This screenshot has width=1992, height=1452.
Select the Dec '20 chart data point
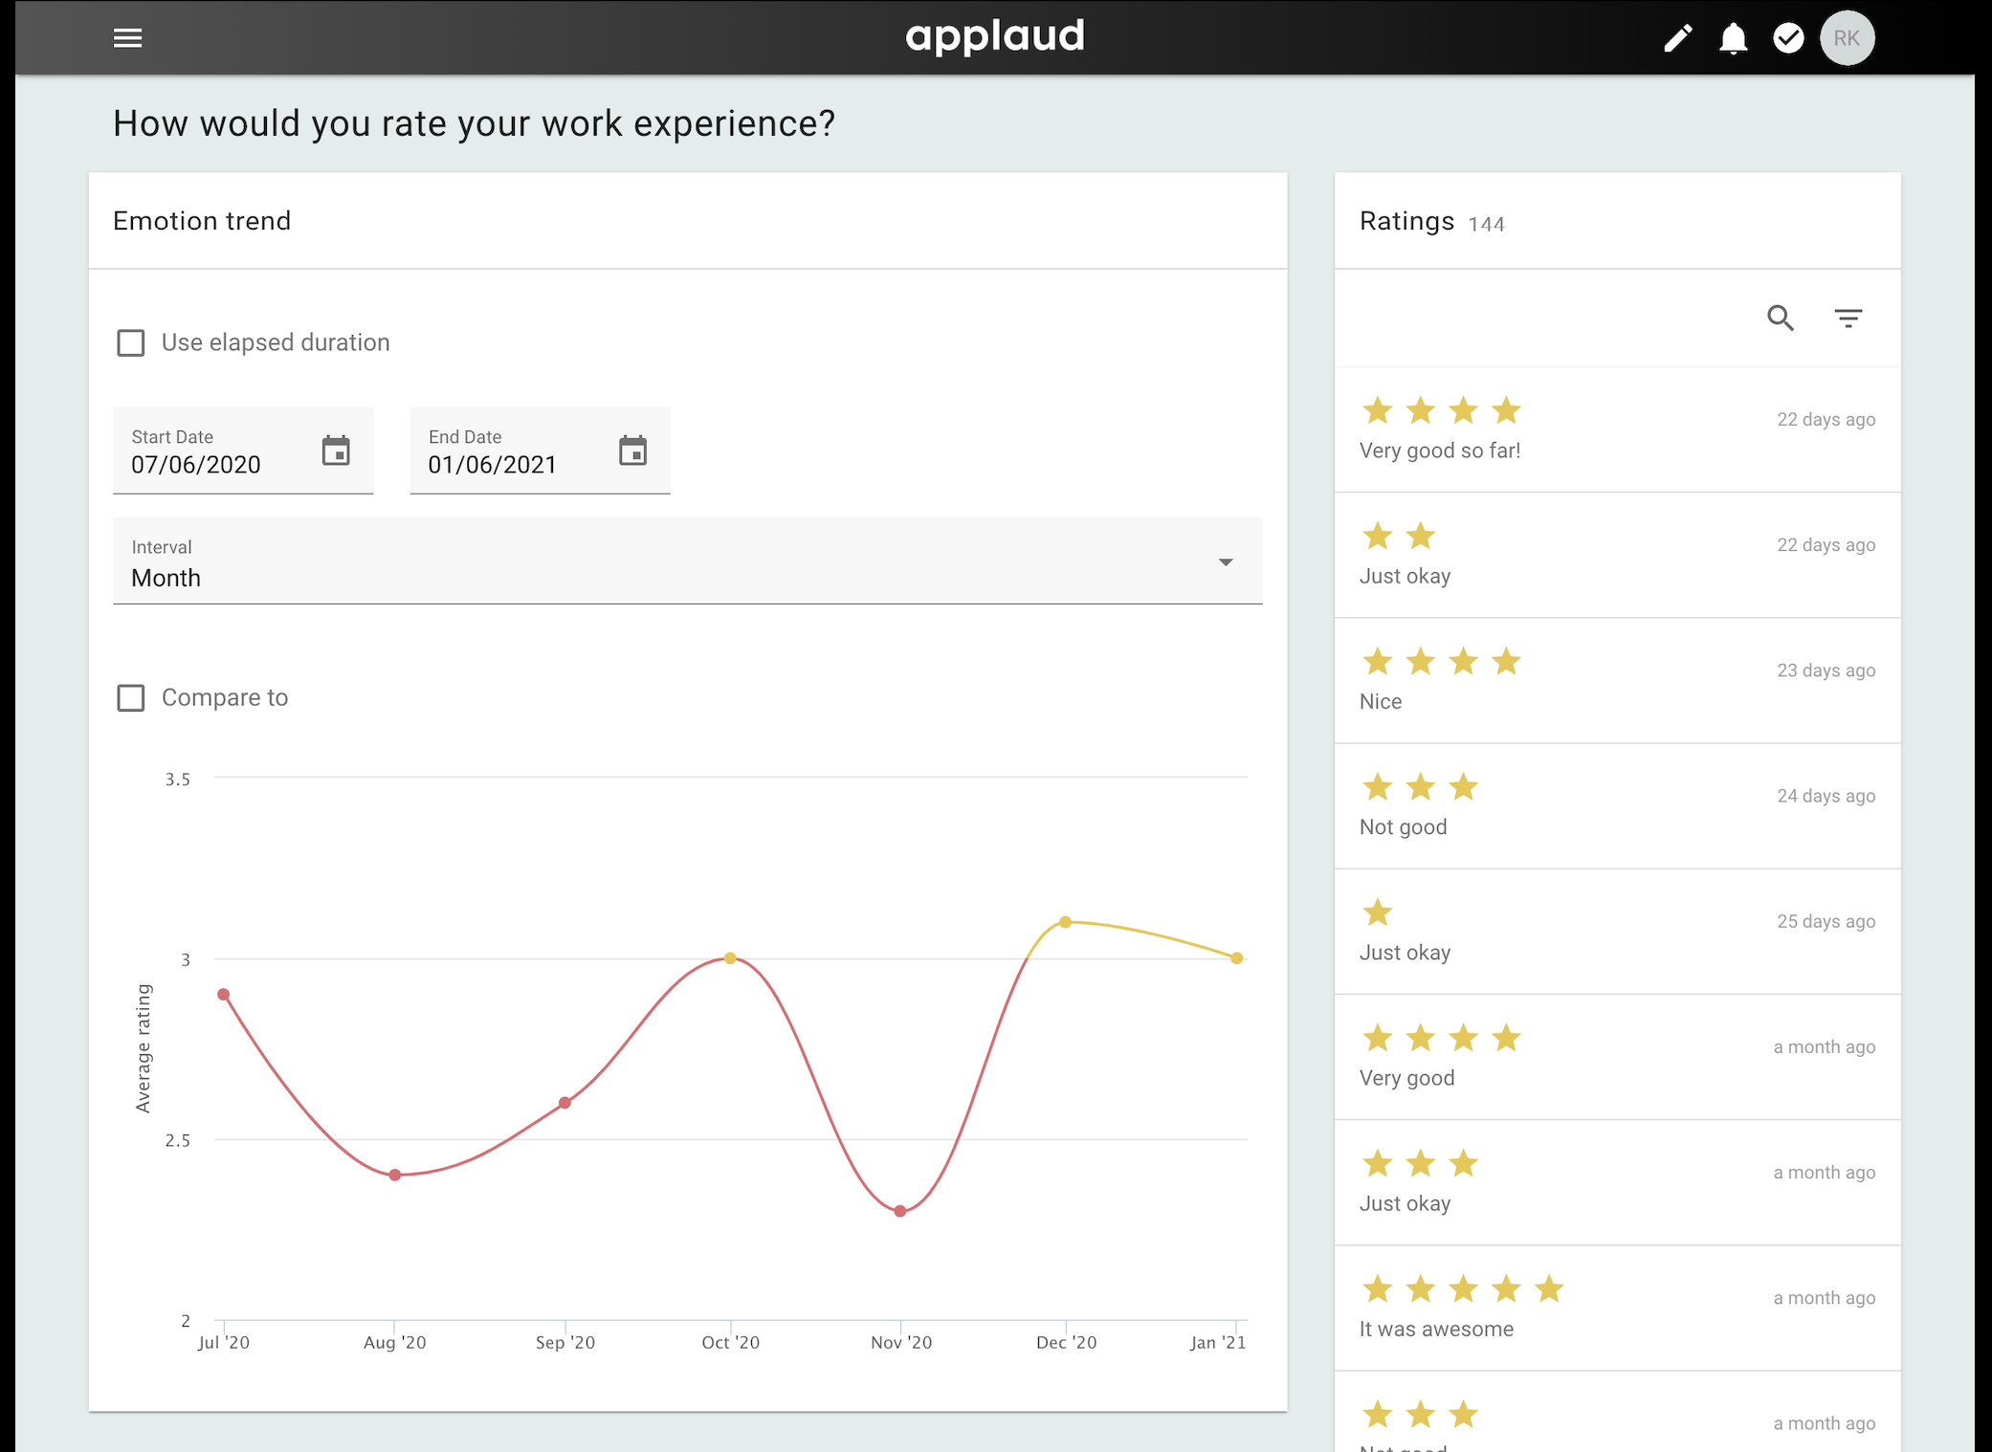point(1065,922)
